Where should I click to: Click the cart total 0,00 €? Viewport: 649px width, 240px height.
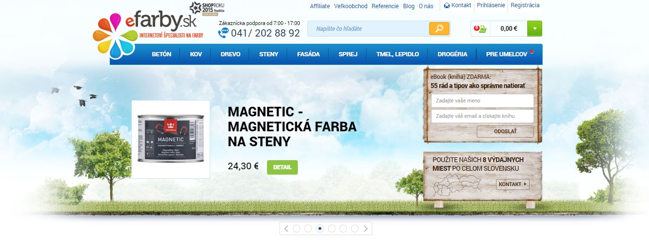509,28
